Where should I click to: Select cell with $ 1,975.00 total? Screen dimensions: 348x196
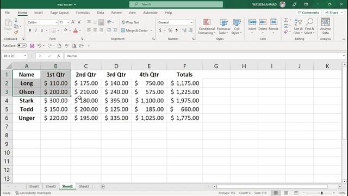pos(185,100)
